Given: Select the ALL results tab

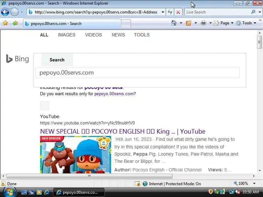Looking at the screenshot, I should pos(44,35).
